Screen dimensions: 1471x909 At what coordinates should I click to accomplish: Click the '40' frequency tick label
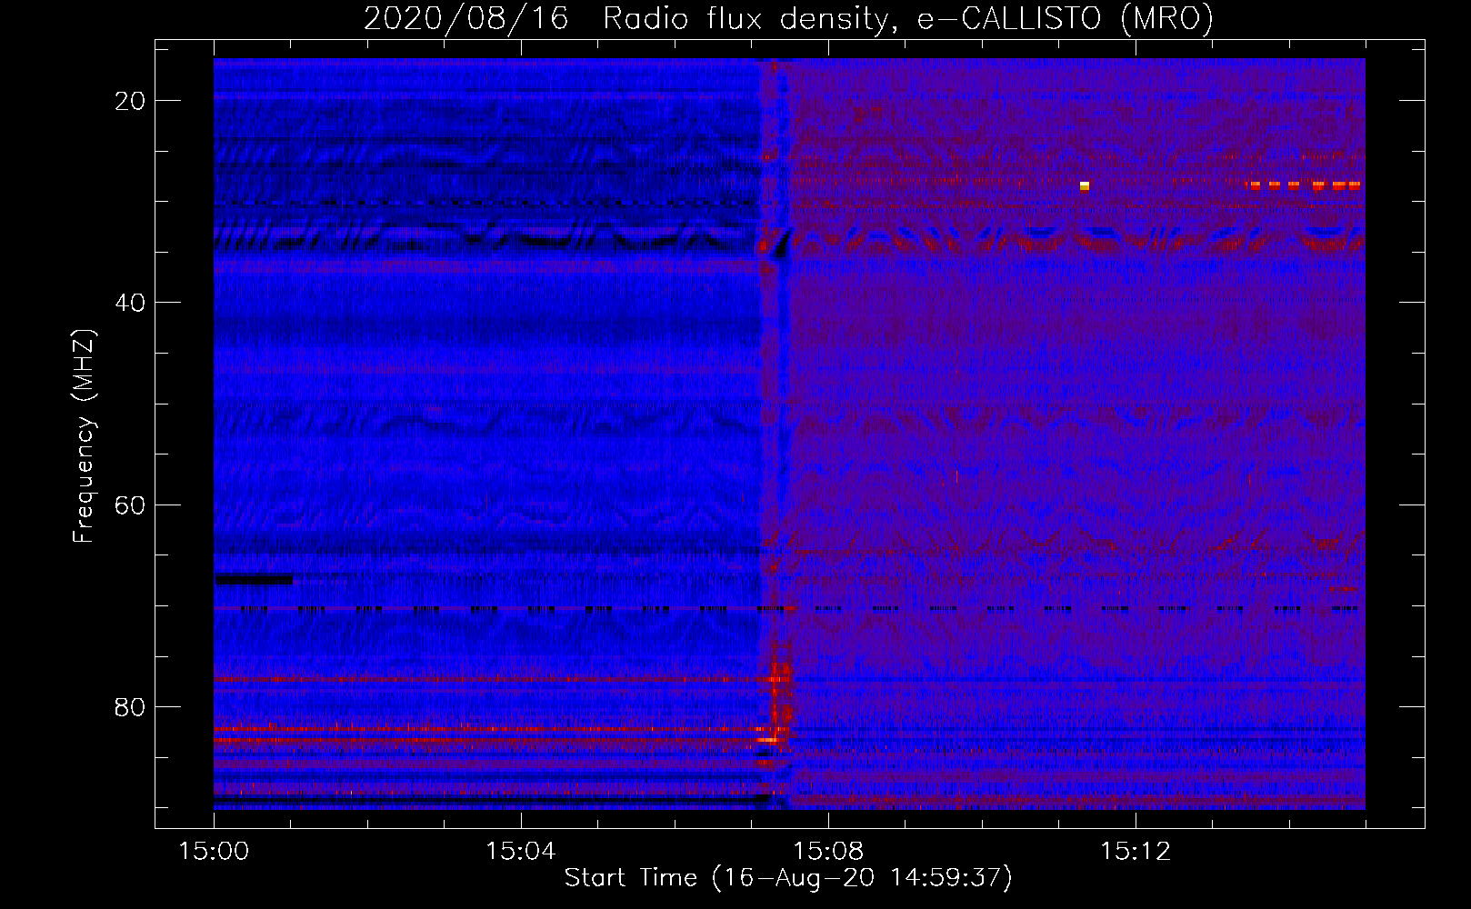coord(131,303)
